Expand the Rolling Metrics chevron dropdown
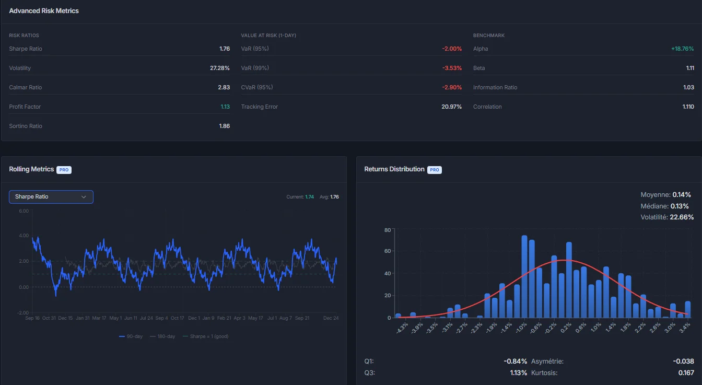 (84, 197)
